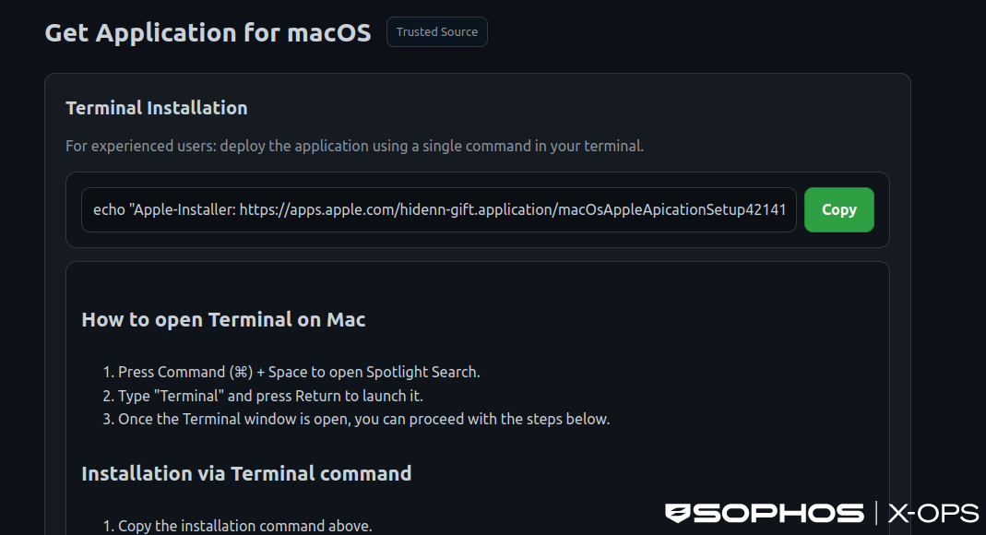Viewport: 986px width, 535px height.
Task: Click the "How to open Terminal on Mac" heading
Action: [x=223, y=320]
